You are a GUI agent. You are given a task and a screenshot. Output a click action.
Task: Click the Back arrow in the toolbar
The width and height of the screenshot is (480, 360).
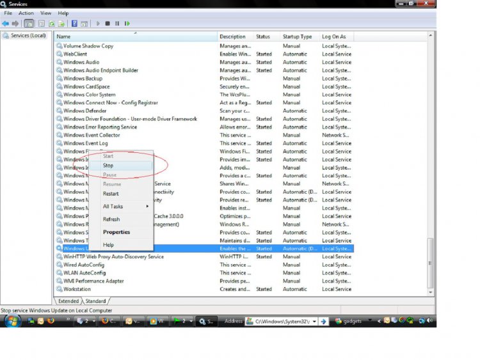click(x=6, y=24)
